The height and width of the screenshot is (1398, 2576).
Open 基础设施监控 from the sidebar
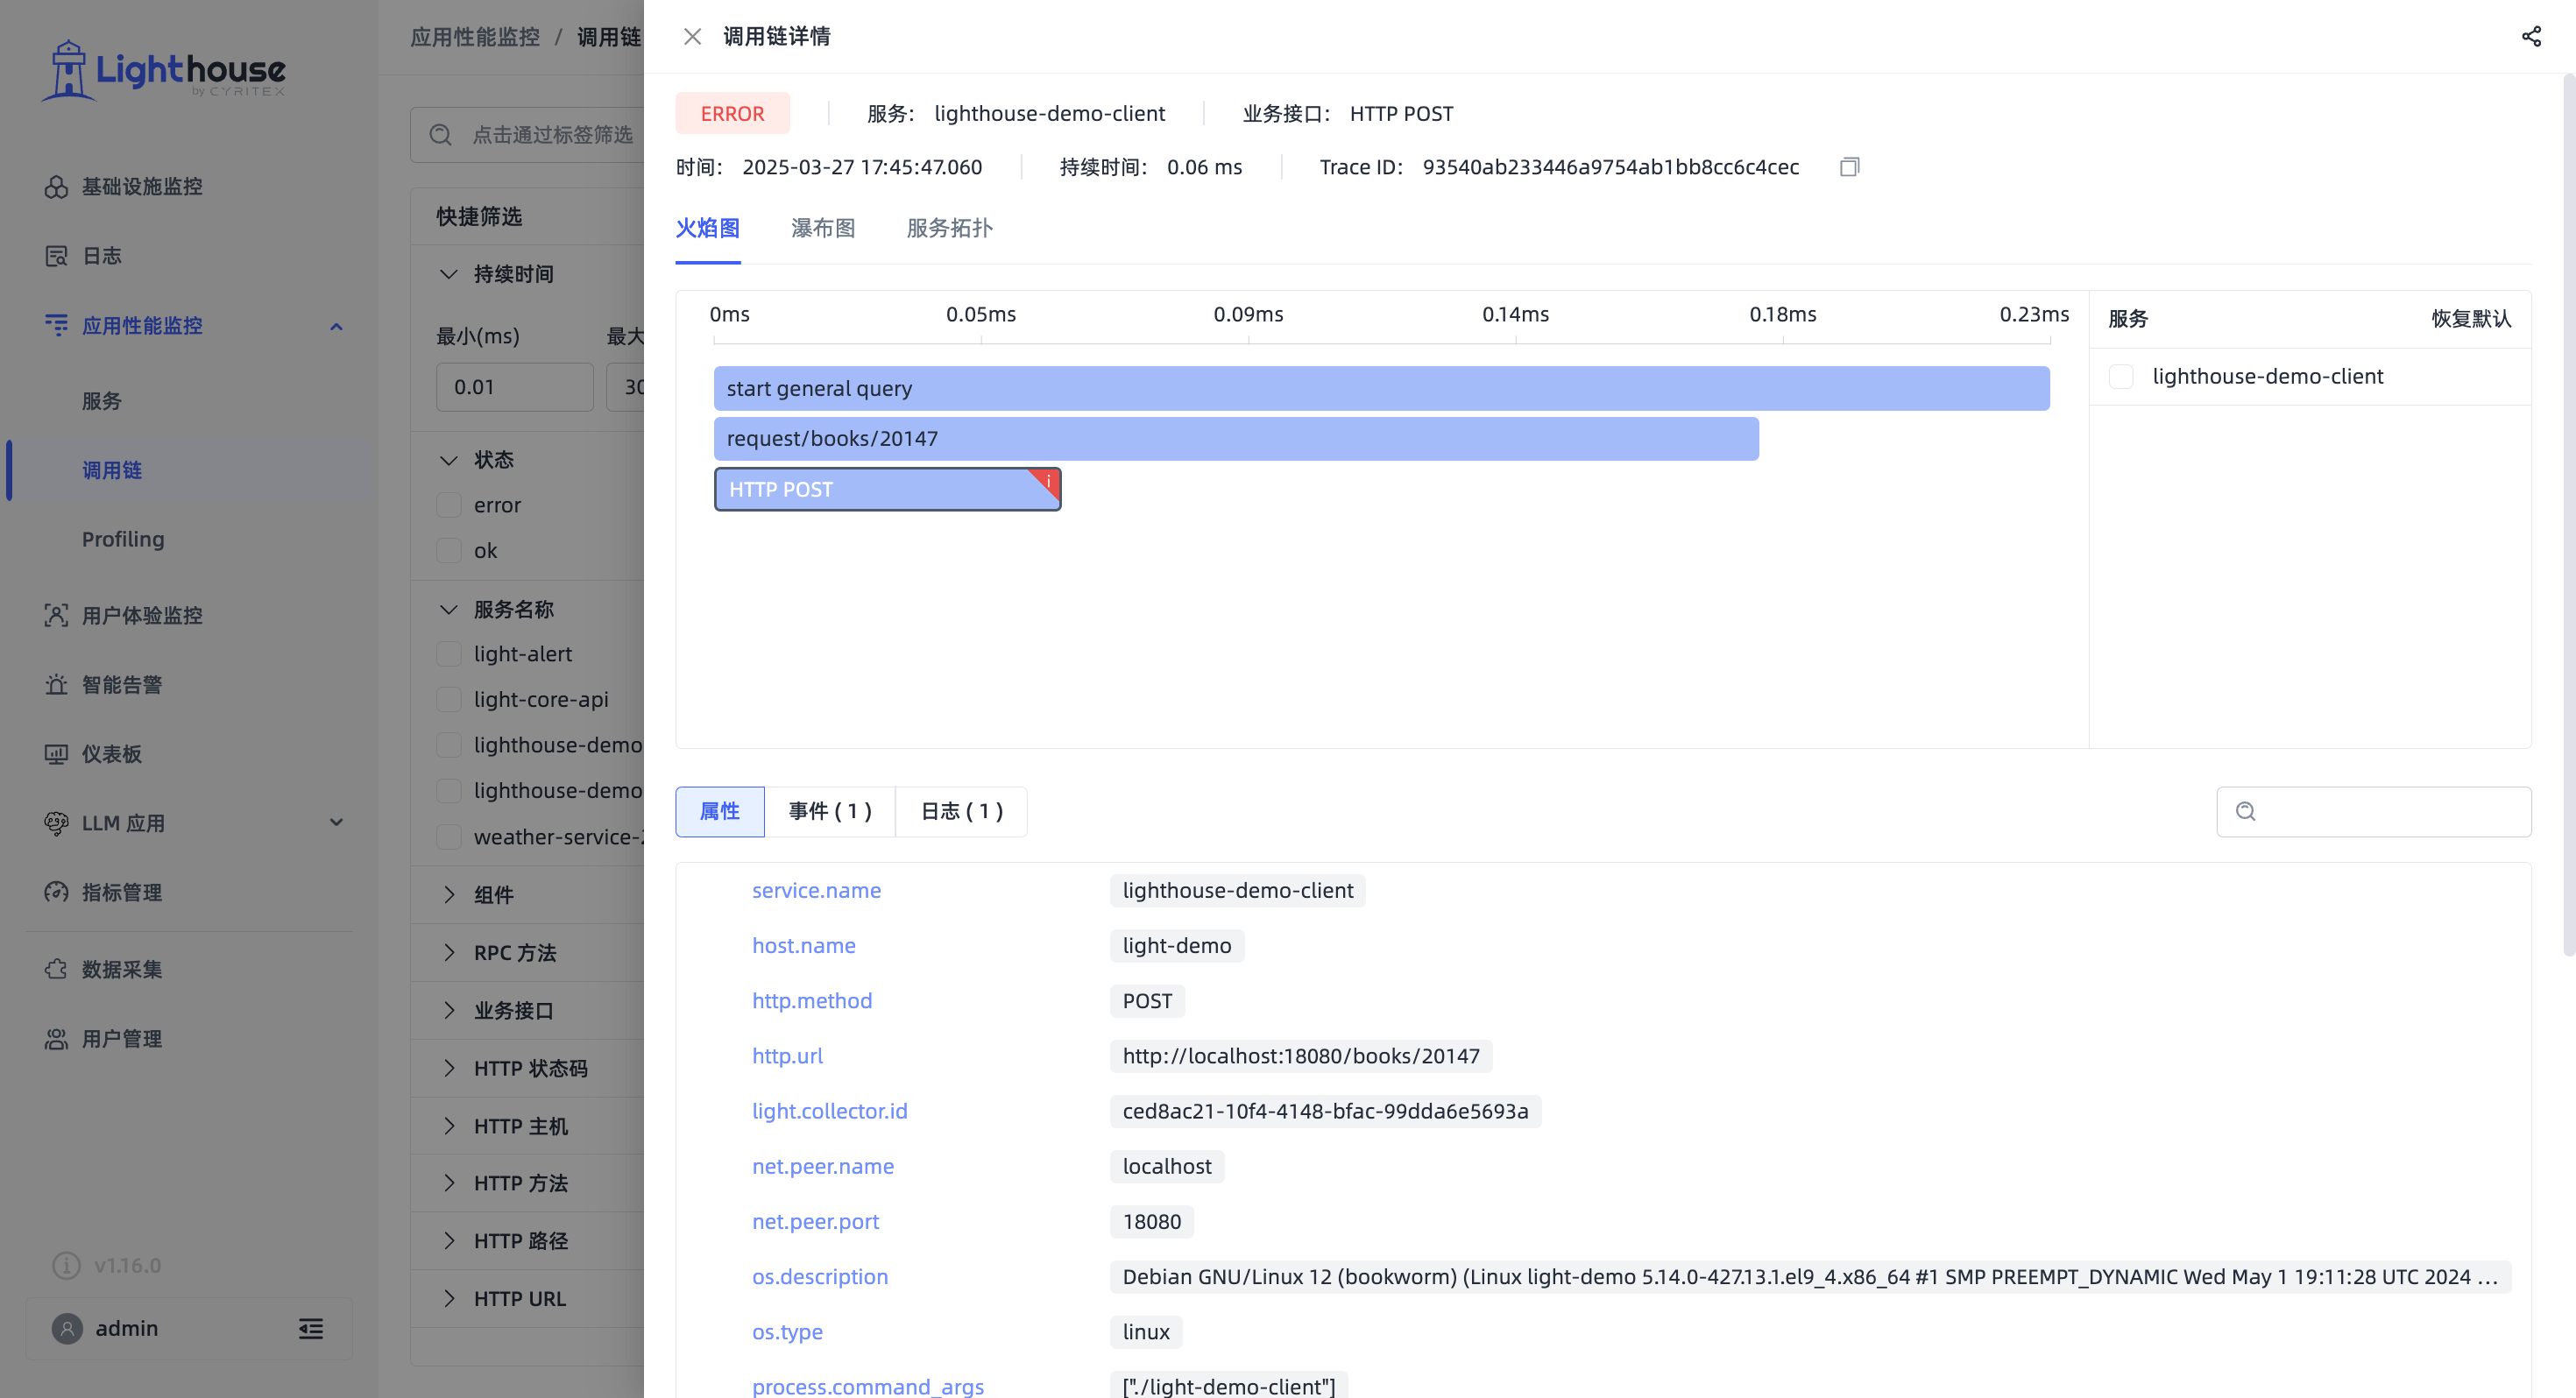click(142, 187)
